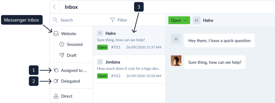Viewport: 275px width, 103px height.
Task: Click the Delegated pointing hand icon
Action: coord(56,81)
